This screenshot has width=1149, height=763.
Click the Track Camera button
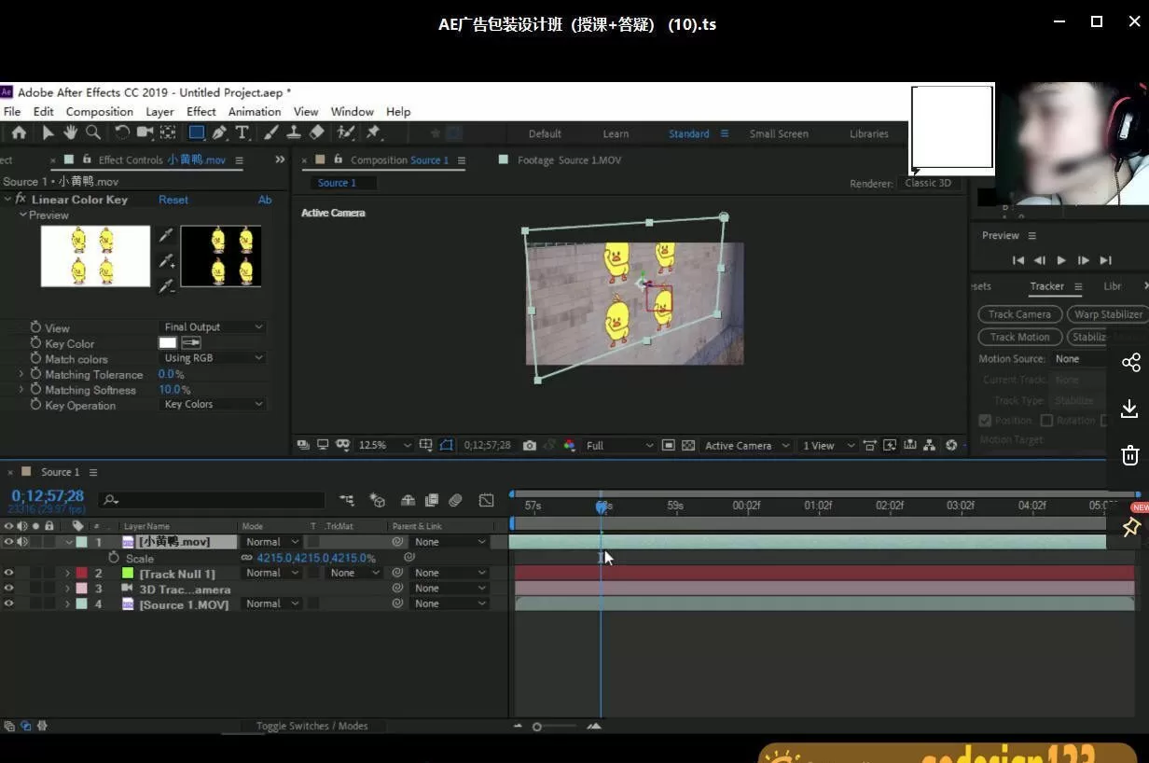point(1018,314)
